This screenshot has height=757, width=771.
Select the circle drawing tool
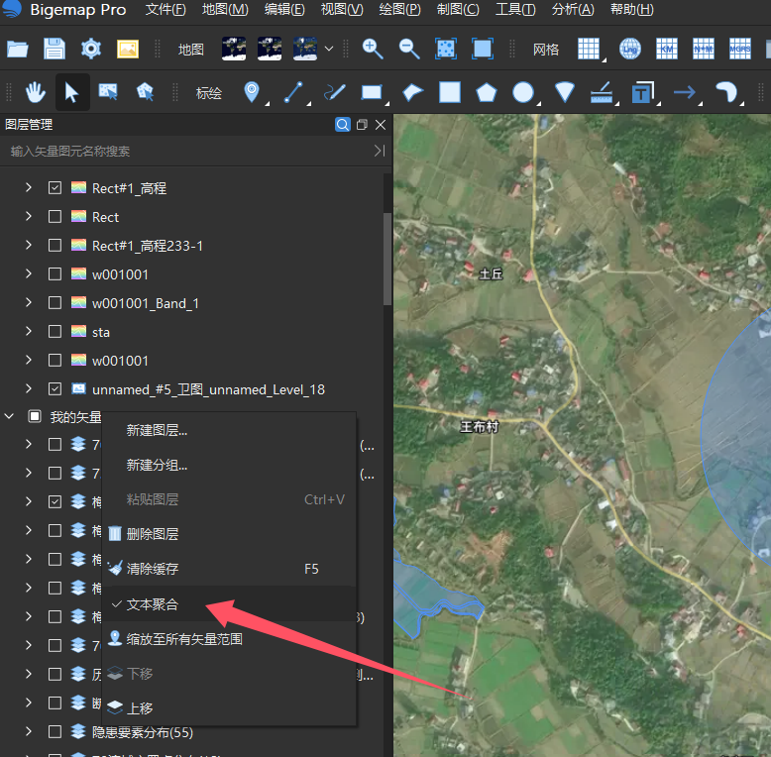click(523, 92)
